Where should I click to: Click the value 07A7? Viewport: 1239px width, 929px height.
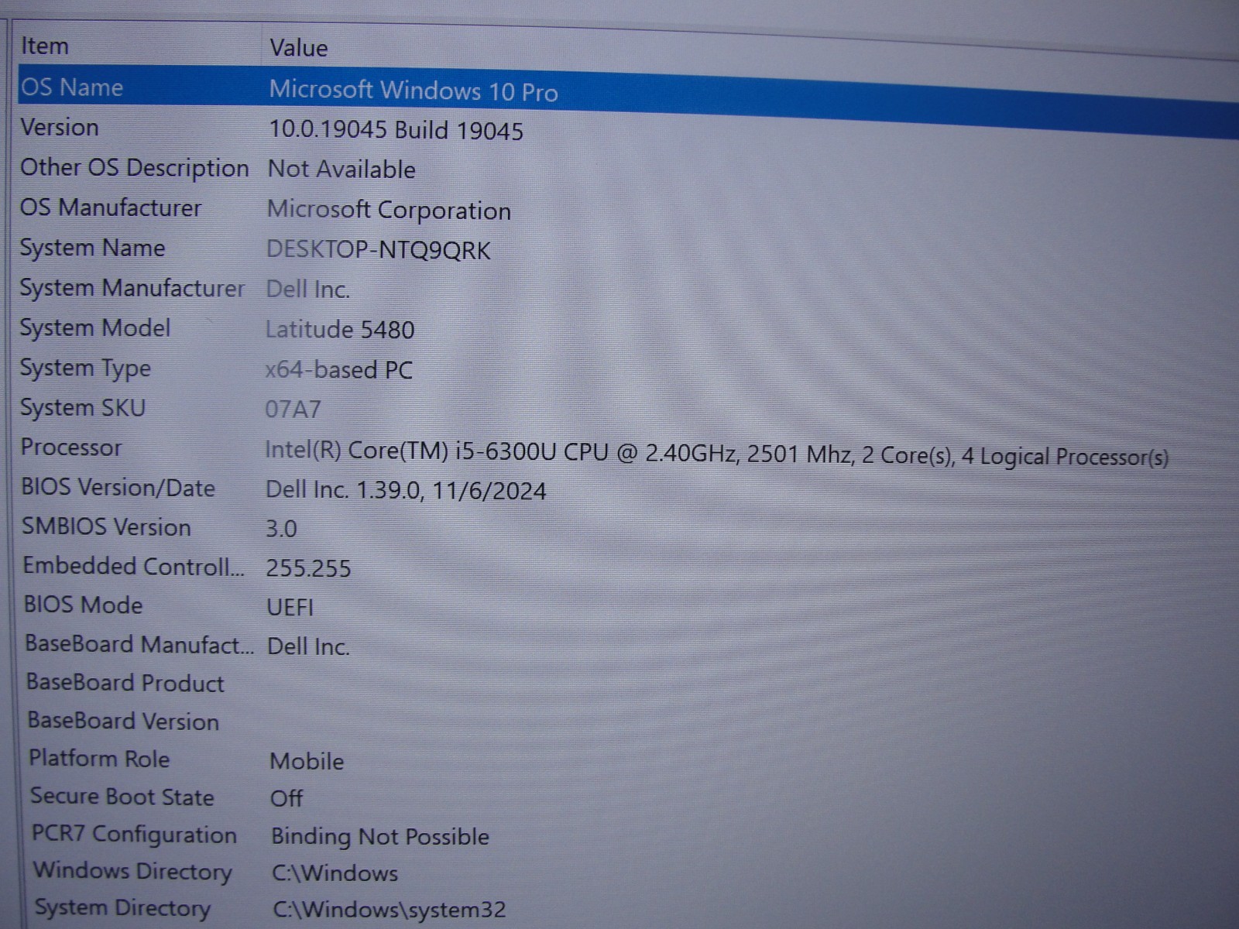click(x=292, y=409)
